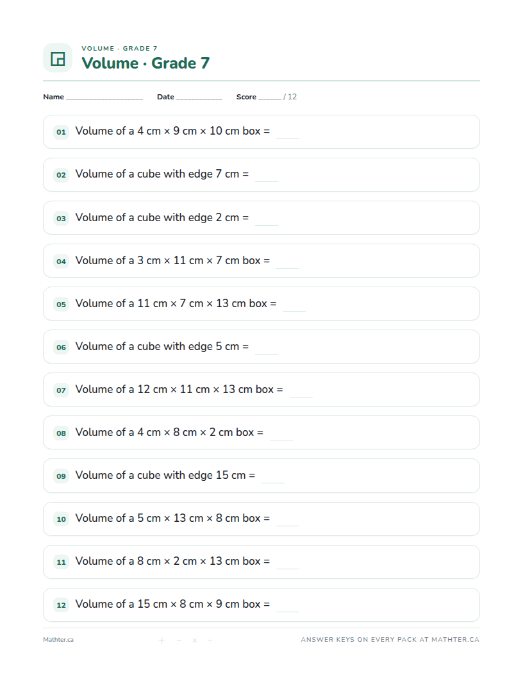Click the '09' question number badge
Image resolution: width=523 pixels, height=677 pixels.
point(62,476)
